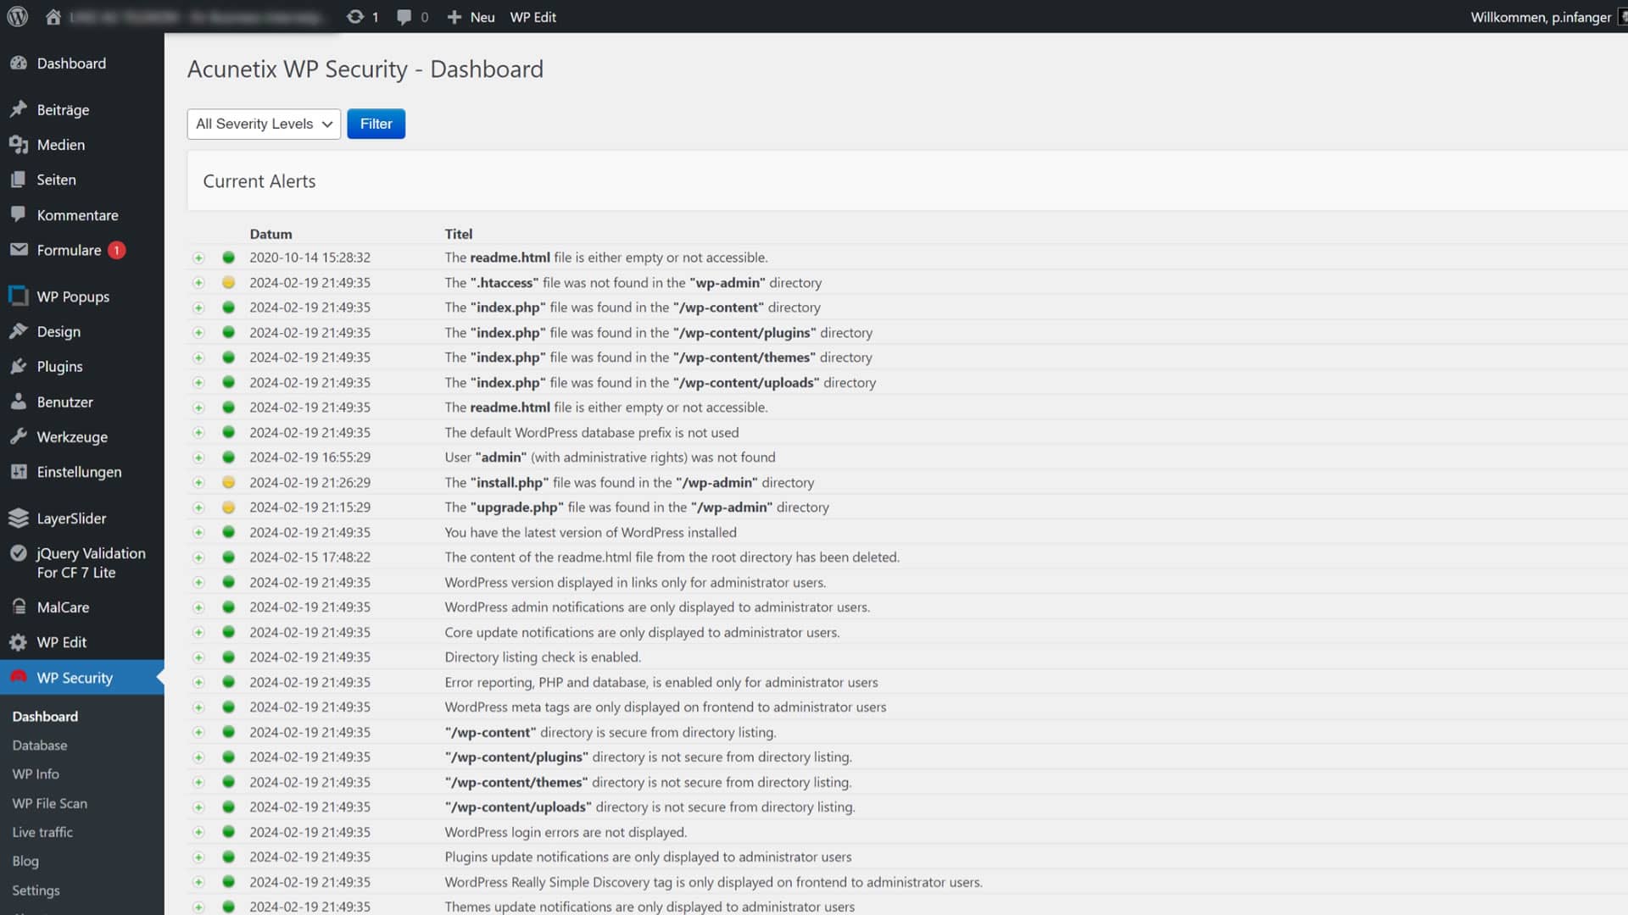Go to Live traffic submenu page
Screen dimensions: 1628x915
(42, 832)
